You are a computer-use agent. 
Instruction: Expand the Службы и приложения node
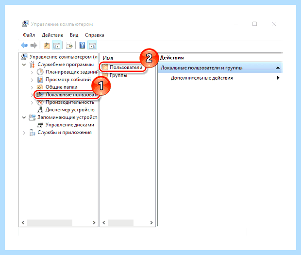24,133
